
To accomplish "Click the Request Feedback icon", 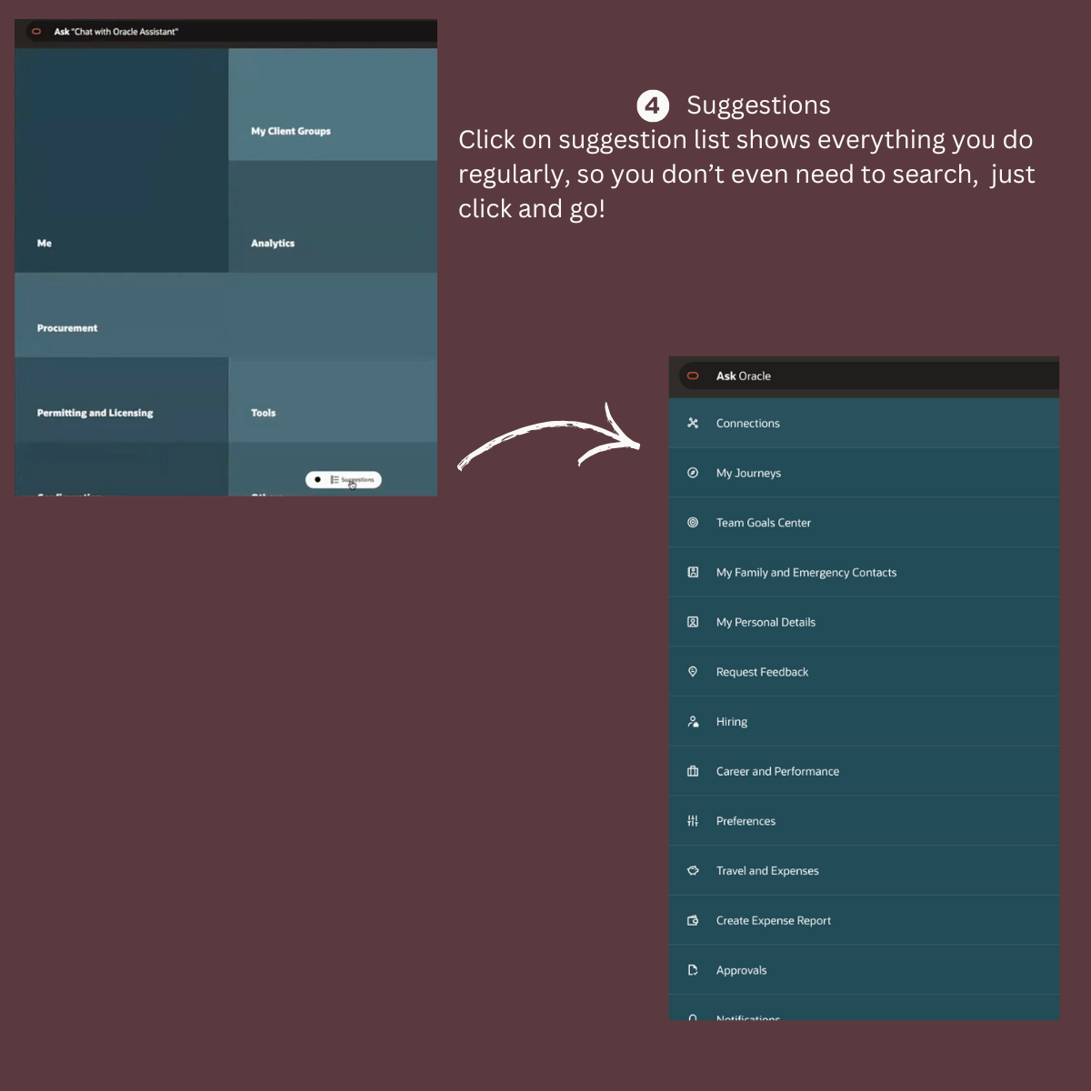I will pos(693,672).
